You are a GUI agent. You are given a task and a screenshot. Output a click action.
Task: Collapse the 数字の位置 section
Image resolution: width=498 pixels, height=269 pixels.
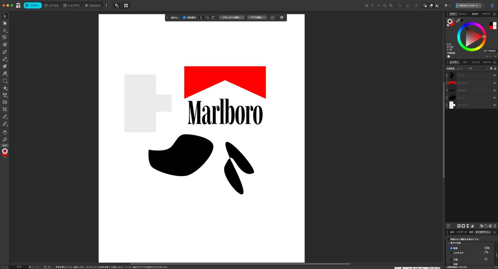point(448,243)
